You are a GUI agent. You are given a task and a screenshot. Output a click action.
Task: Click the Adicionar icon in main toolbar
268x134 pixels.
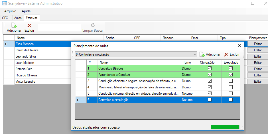click(14, 25)
